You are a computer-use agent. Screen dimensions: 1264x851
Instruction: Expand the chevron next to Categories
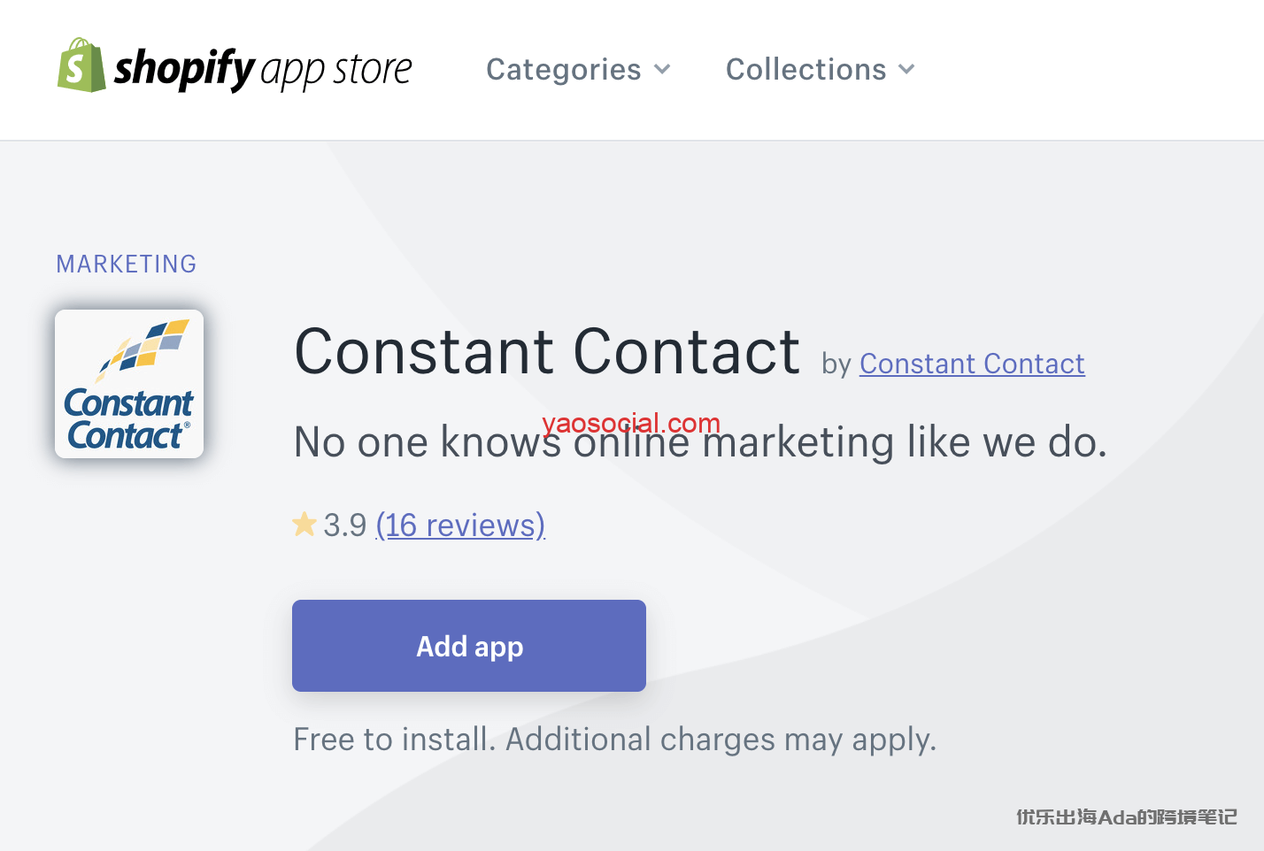click(x=662, y=69)
